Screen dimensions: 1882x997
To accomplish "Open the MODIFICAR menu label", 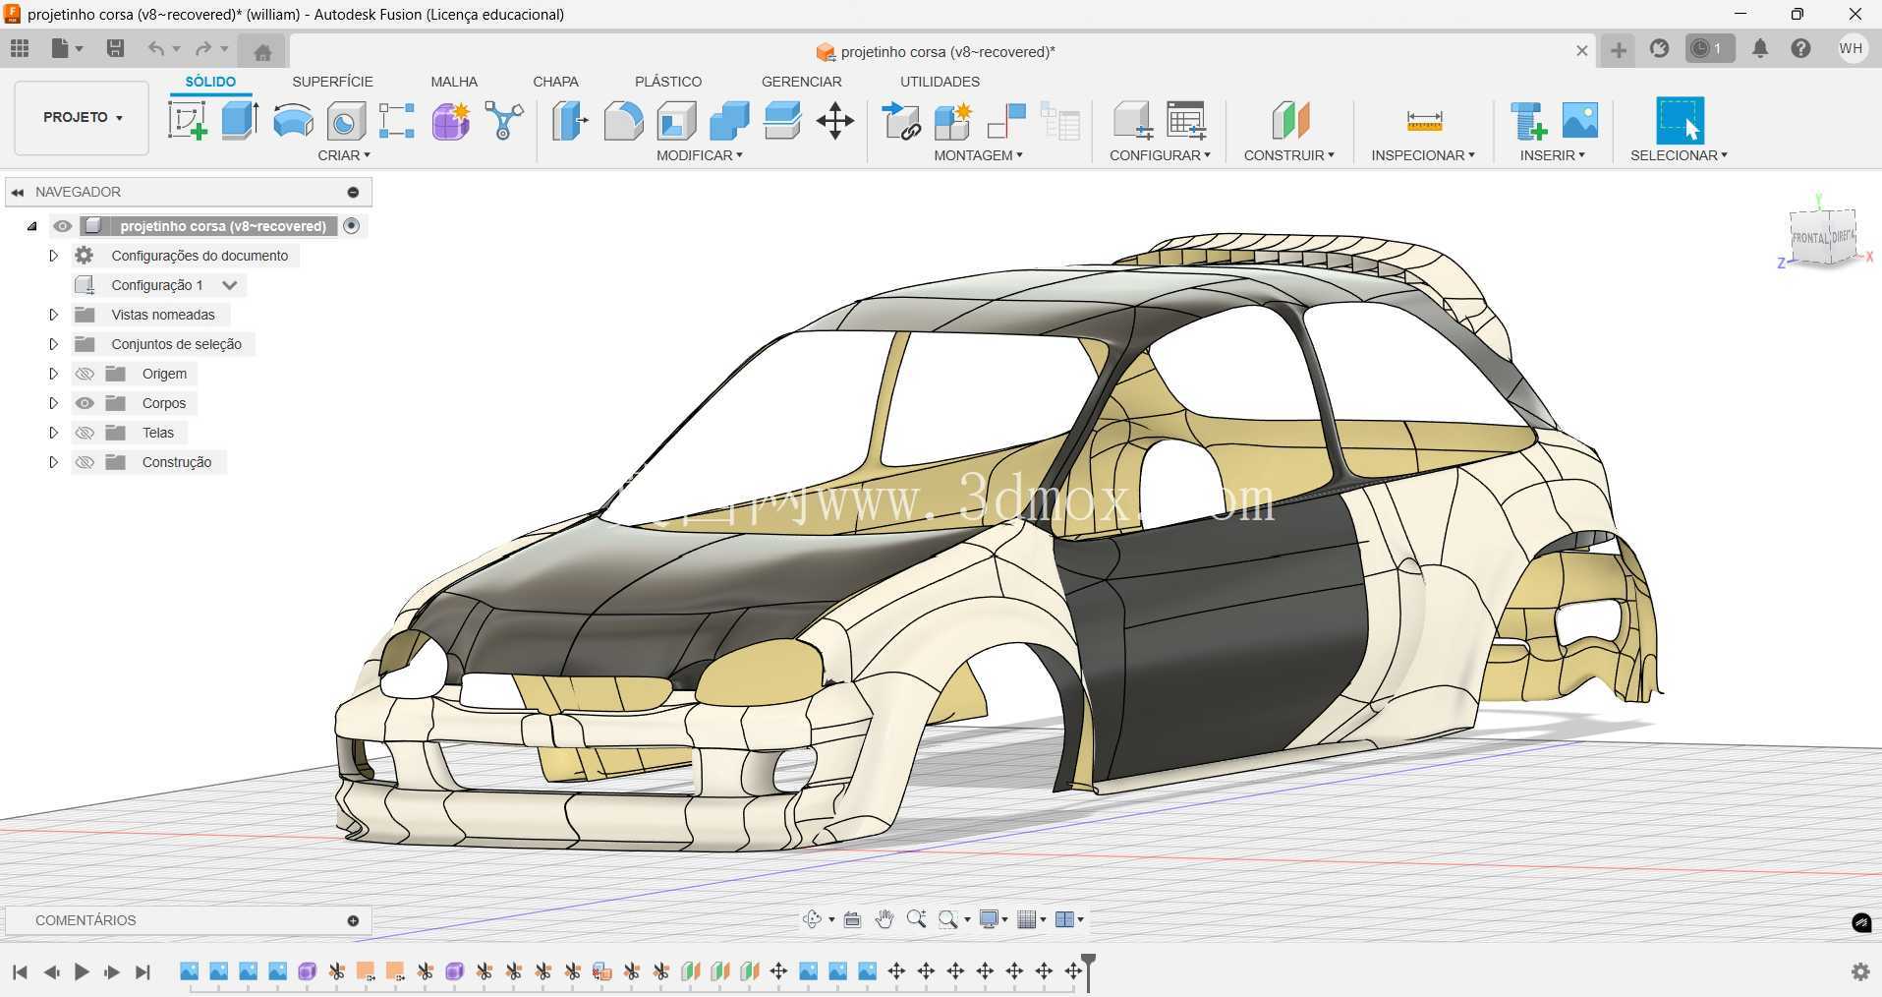I will [700, 155].
